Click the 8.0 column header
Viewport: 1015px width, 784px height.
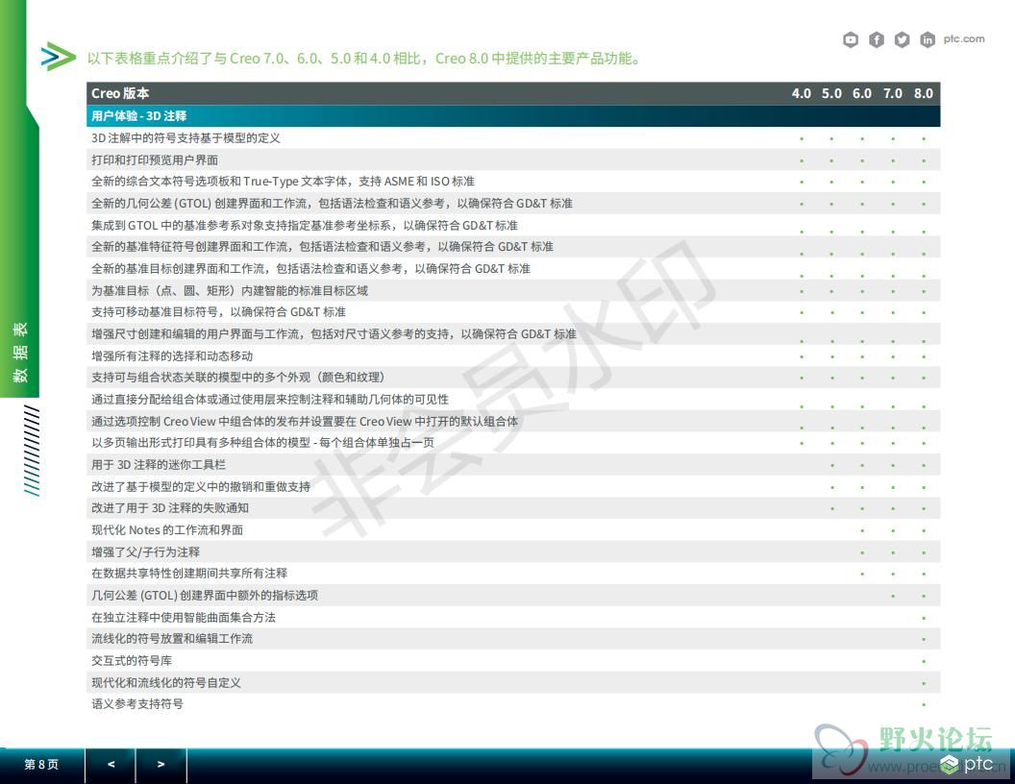point(923,93)
